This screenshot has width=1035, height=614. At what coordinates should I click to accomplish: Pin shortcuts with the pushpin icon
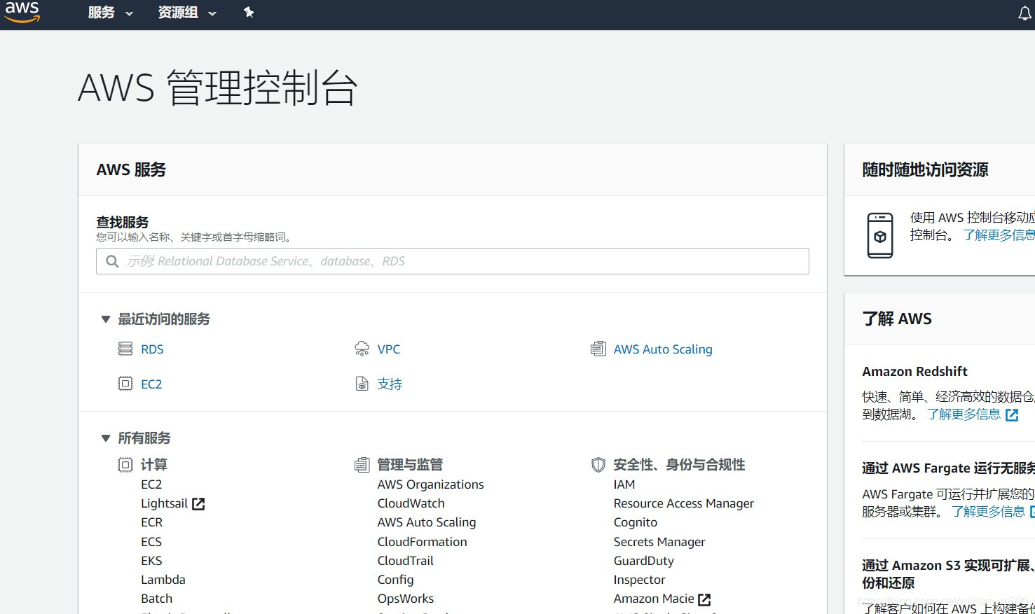[248, 13]
